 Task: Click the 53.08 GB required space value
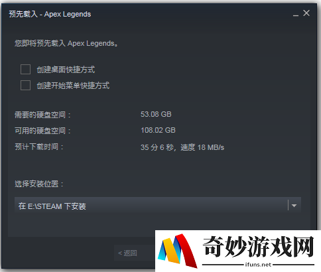[x=156, y=114]
